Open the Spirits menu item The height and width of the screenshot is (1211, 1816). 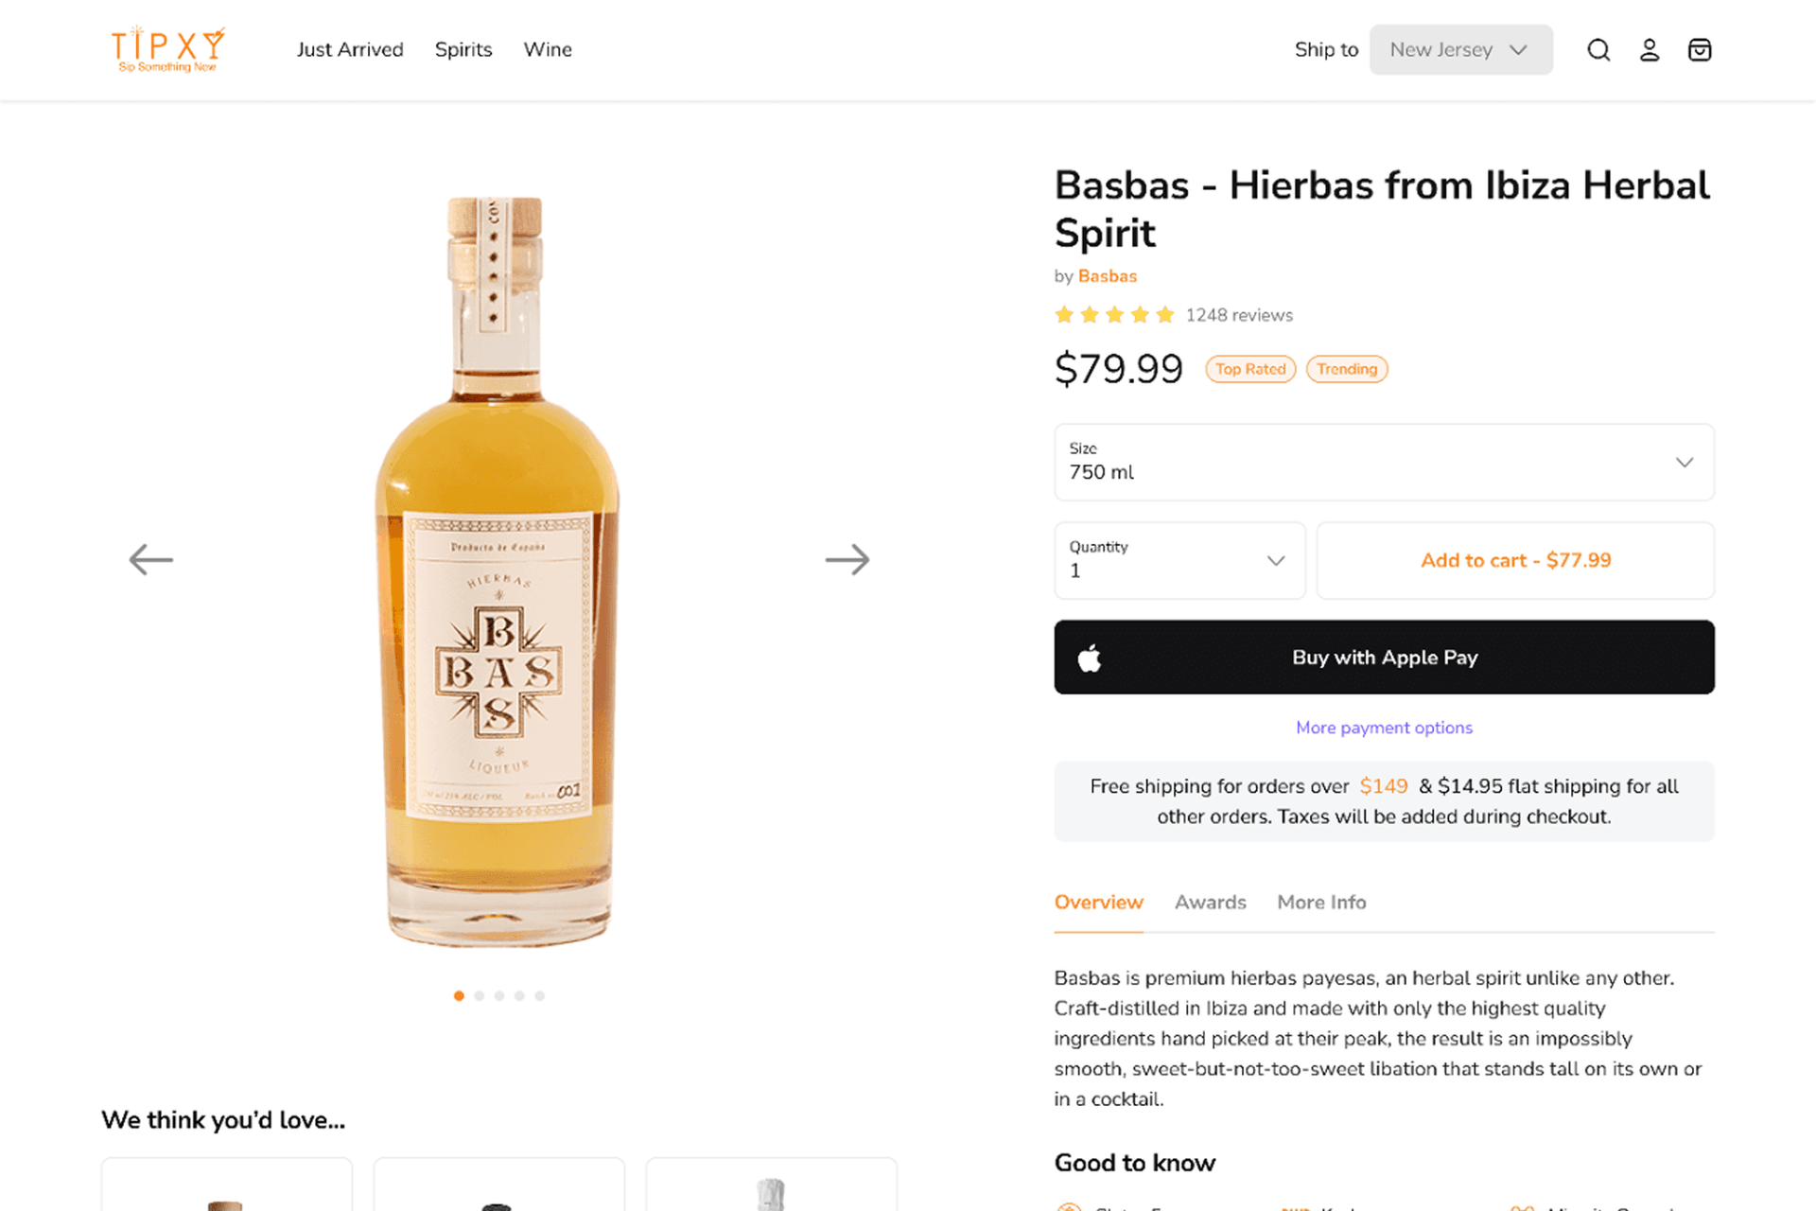463,50
